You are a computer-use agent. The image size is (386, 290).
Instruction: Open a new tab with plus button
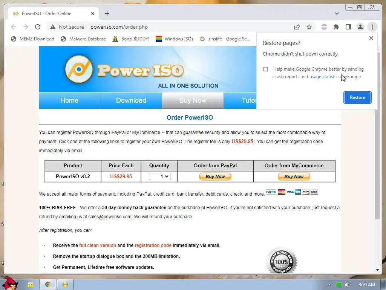pyautogui.click(x=107, y=14)
